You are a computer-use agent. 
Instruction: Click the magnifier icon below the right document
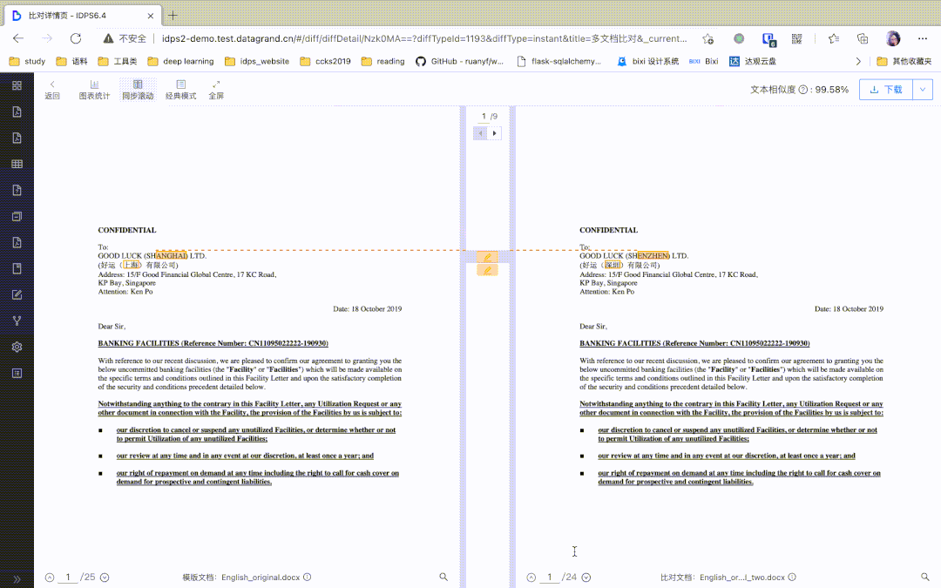click(925, 577)
